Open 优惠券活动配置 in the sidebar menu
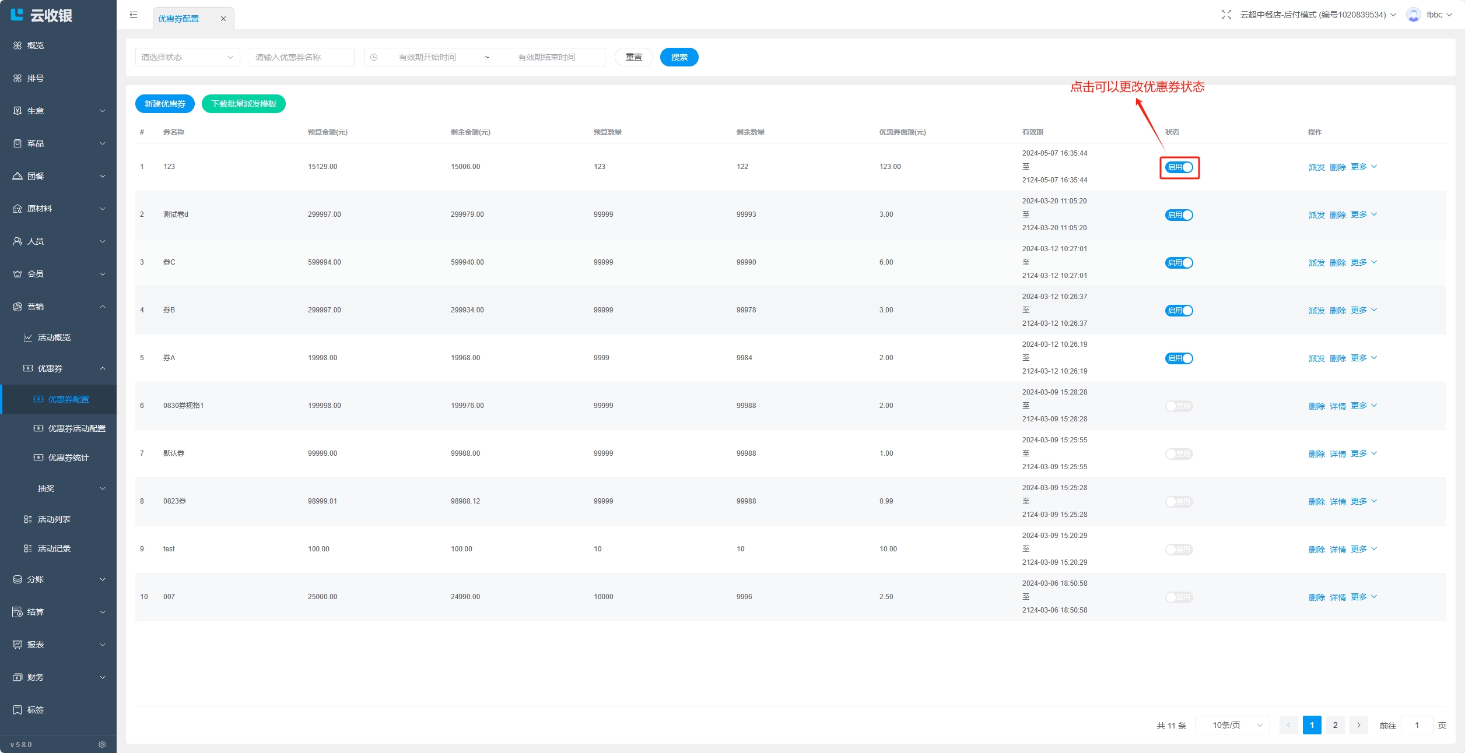1465x753 pixels. pos(76,428)
